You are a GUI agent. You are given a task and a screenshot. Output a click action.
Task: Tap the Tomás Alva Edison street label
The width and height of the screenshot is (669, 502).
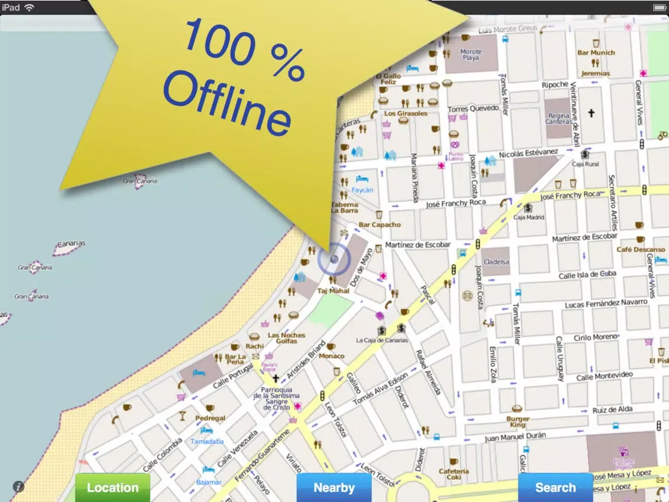click(x=380, y=389)
